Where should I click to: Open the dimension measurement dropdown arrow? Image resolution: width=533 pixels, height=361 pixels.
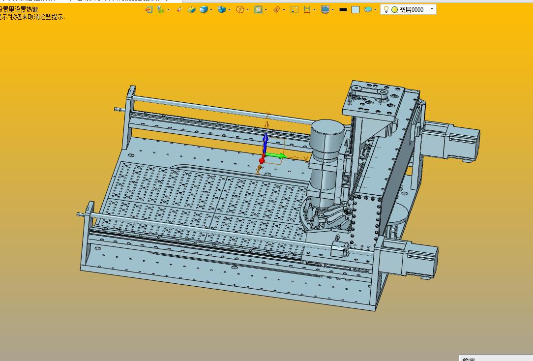[x=314, y=10]
